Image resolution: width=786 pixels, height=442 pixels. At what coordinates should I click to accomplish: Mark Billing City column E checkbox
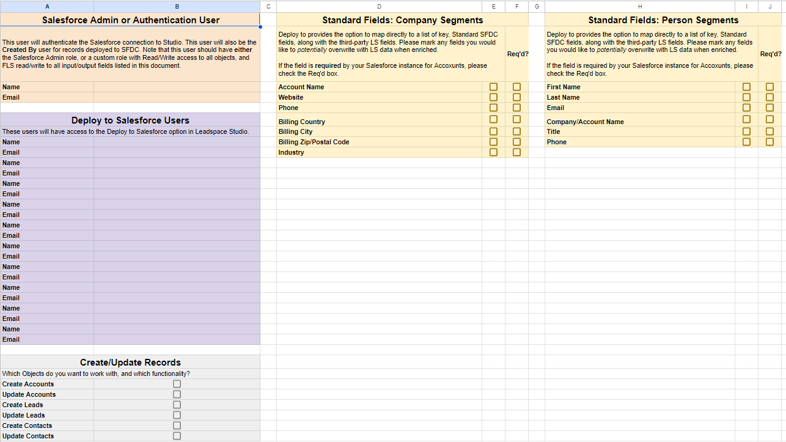pyautogui.click(x=493, y=131)
